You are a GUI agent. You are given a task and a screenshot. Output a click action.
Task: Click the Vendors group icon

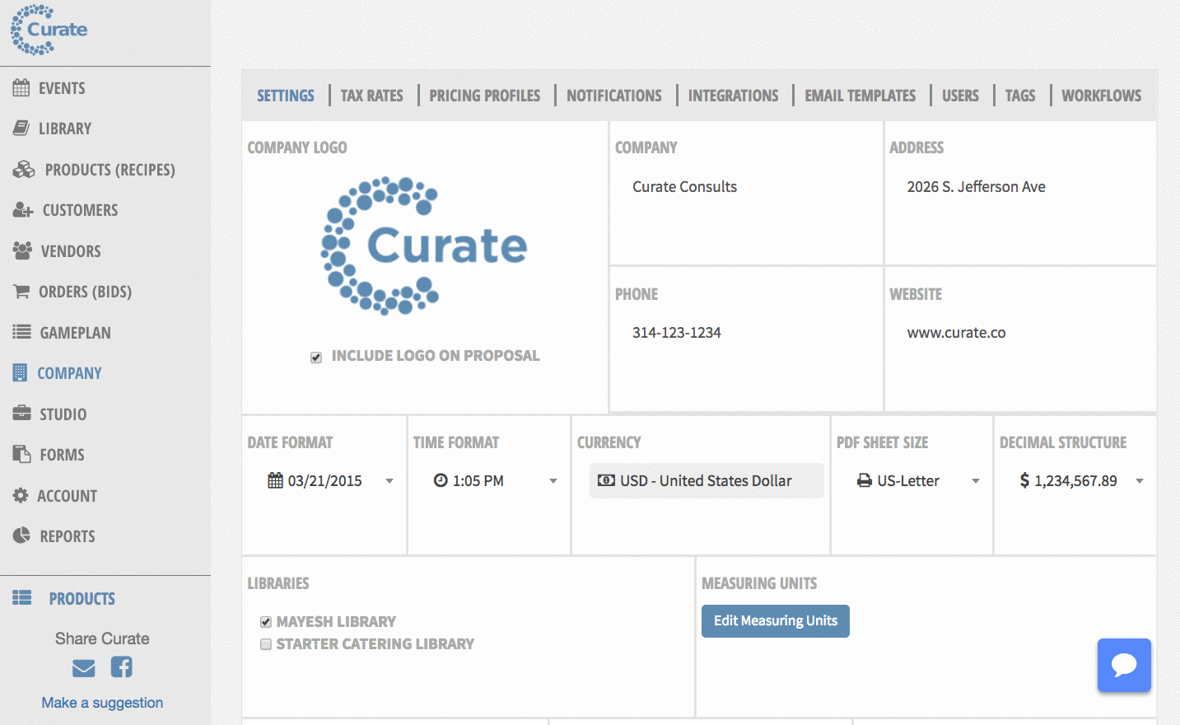click(22, 250)
